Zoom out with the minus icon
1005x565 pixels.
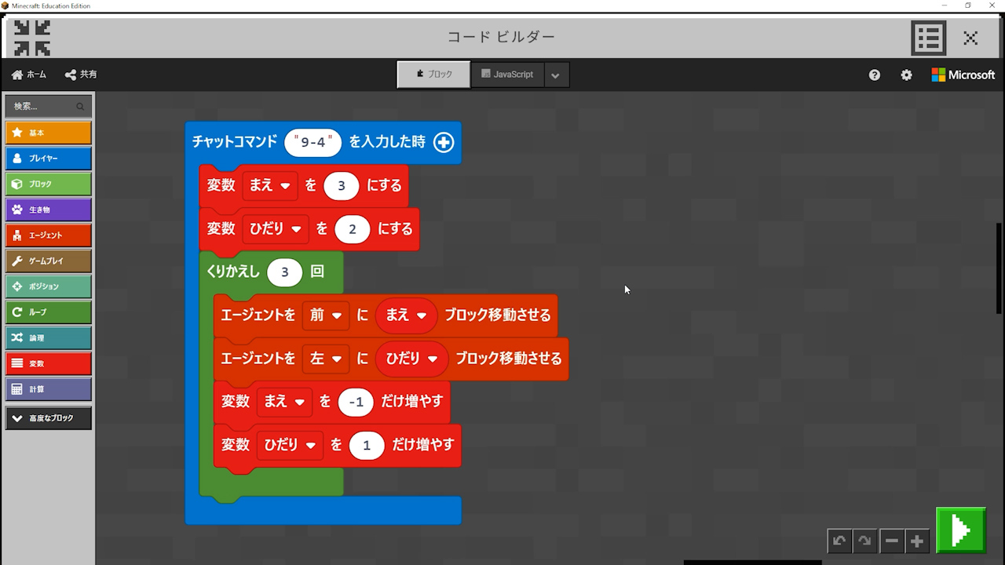(x=891, y=541)
